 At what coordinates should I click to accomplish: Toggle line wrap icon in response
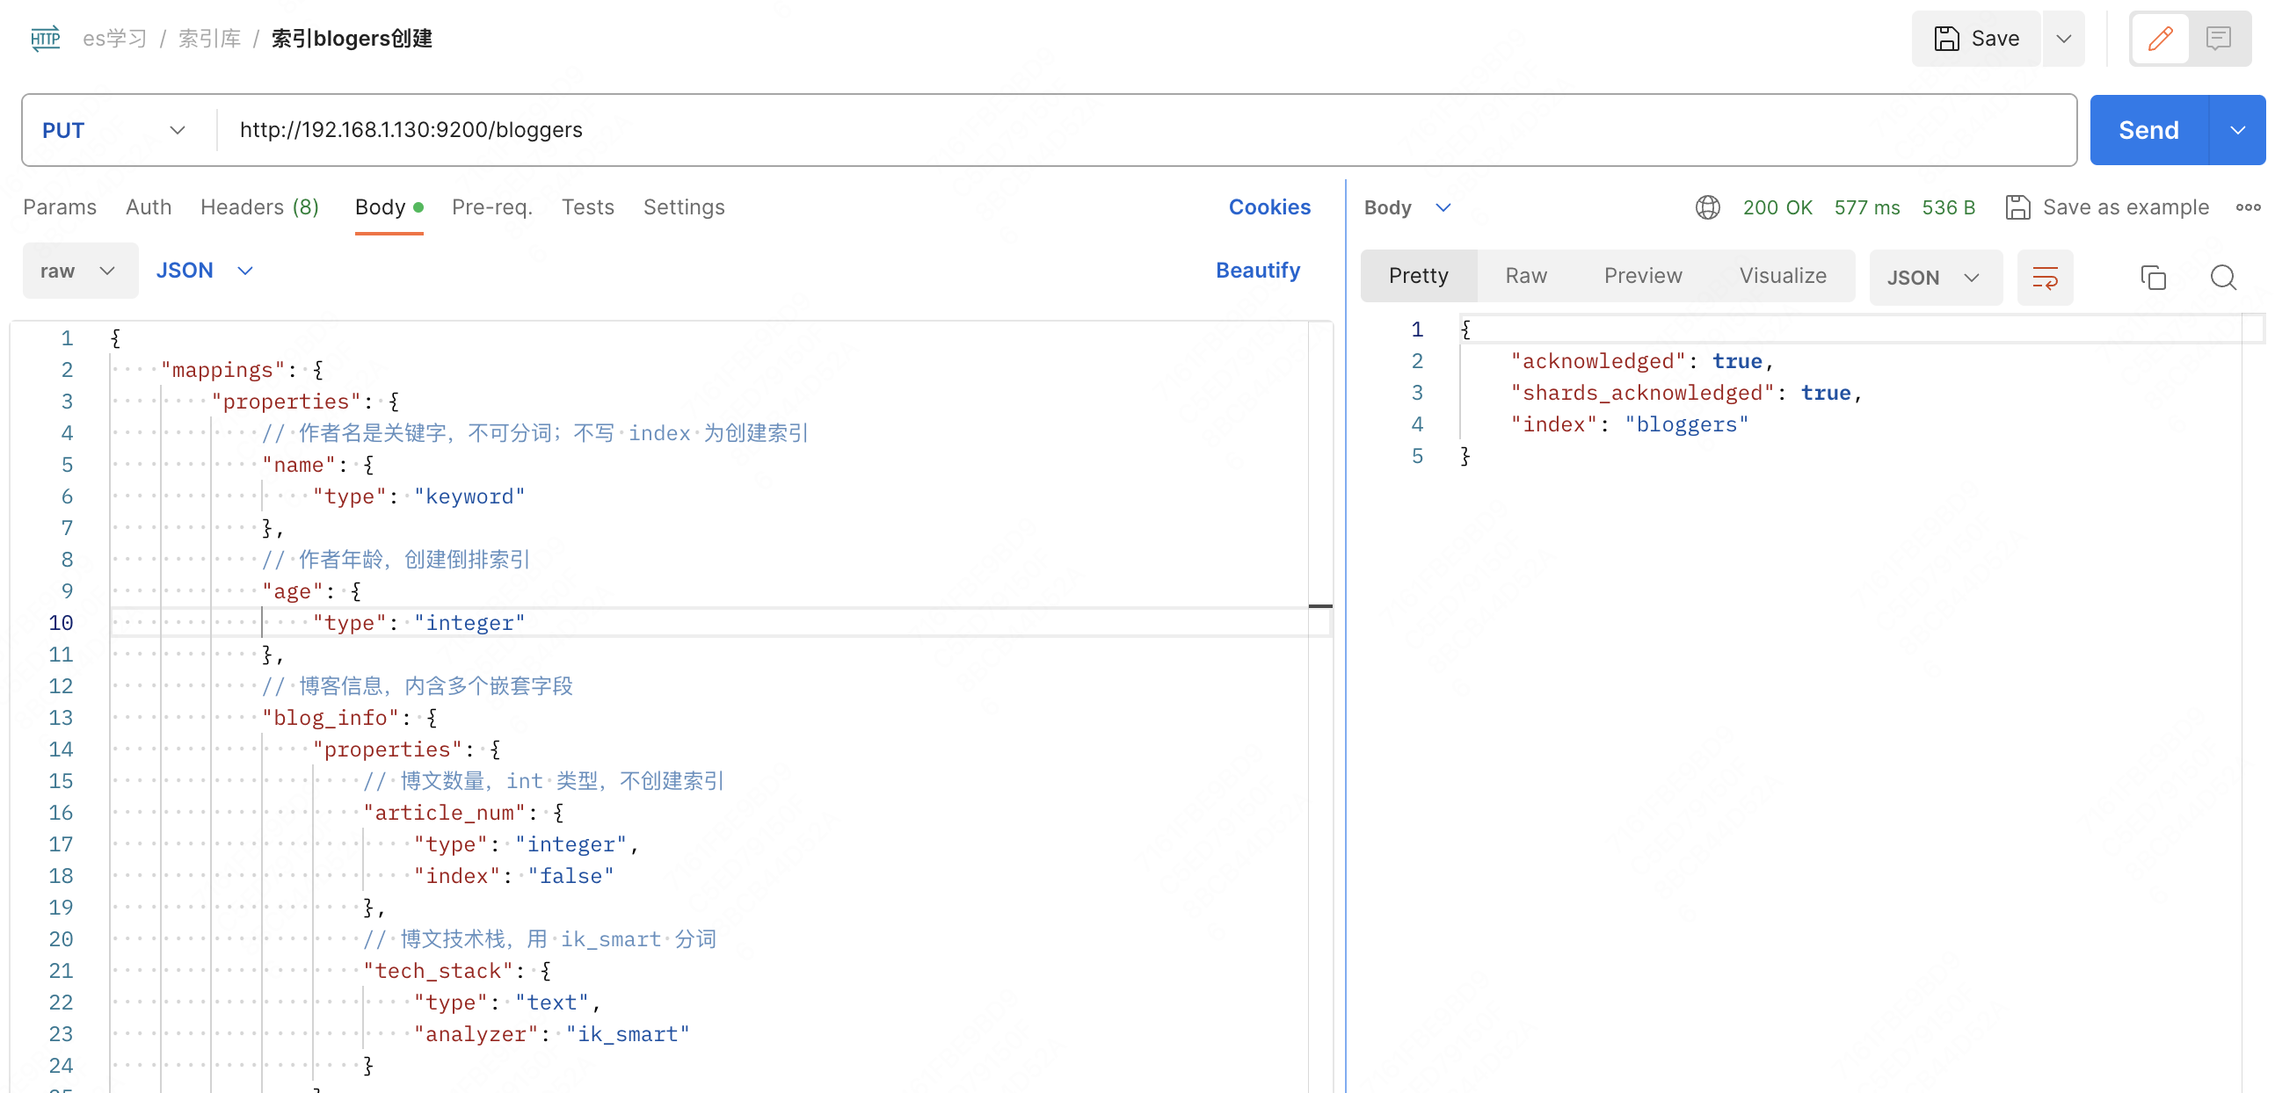click(2045, 278)
